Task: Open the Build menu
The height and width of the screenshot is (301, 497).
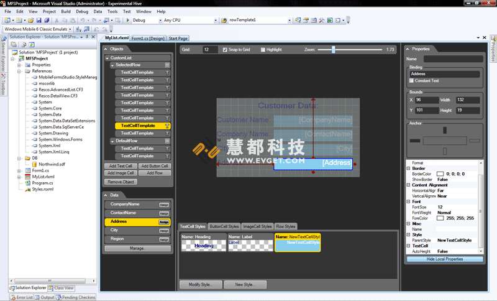Action: [x=66, y=11]
